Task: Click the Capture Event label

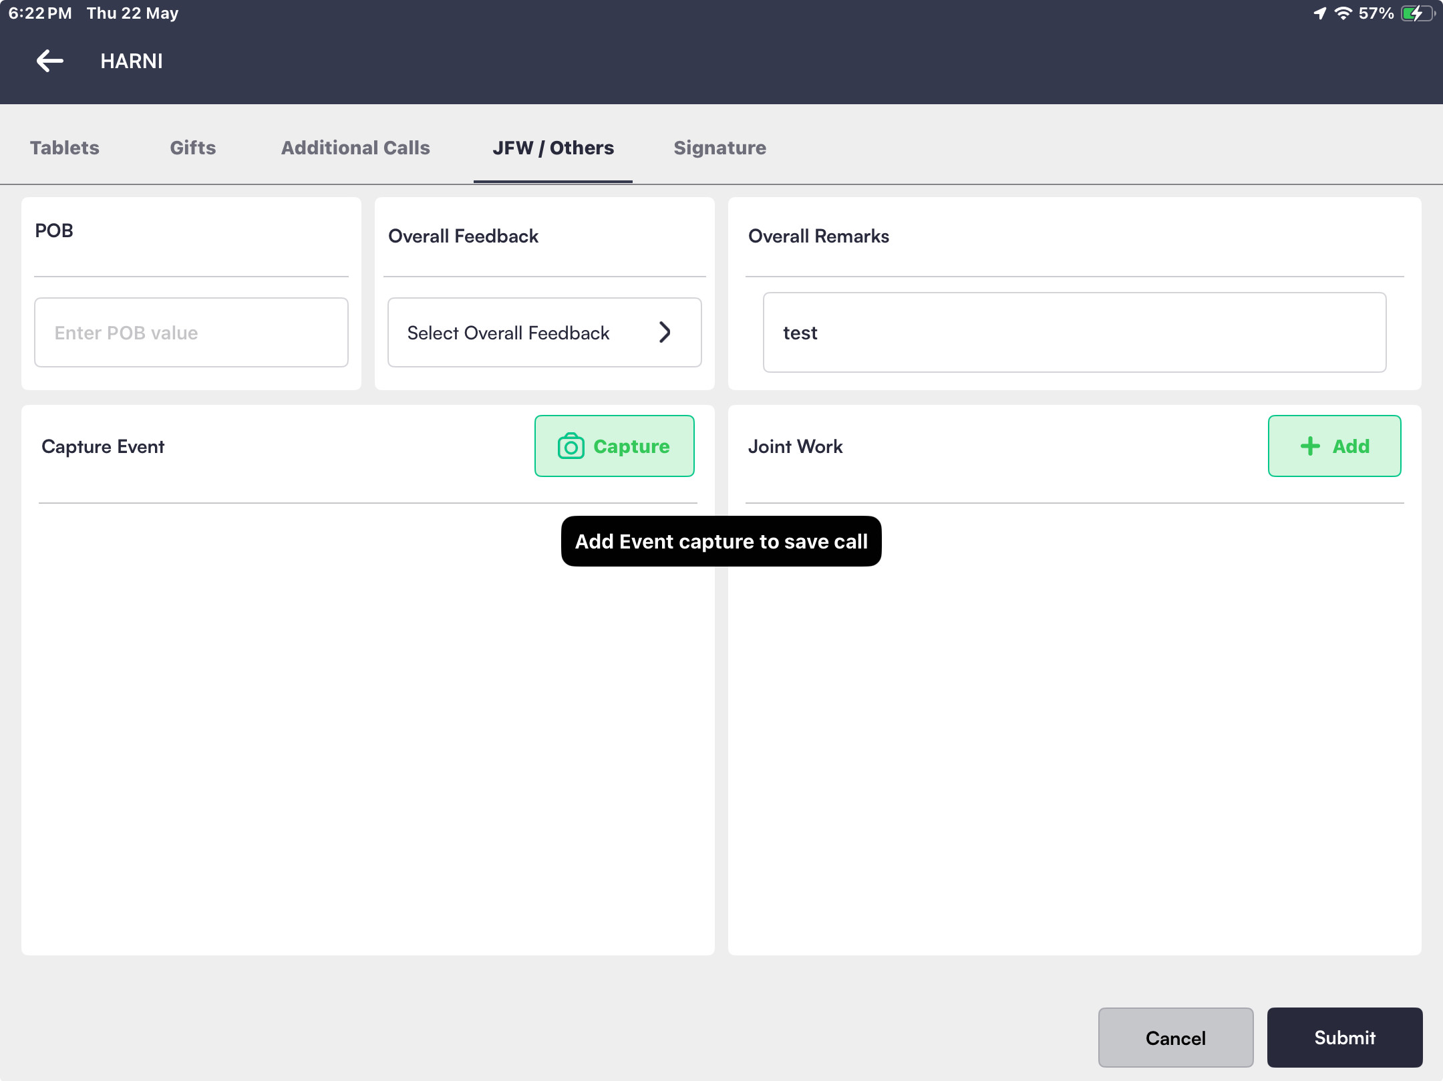Action: pos(103,446)
